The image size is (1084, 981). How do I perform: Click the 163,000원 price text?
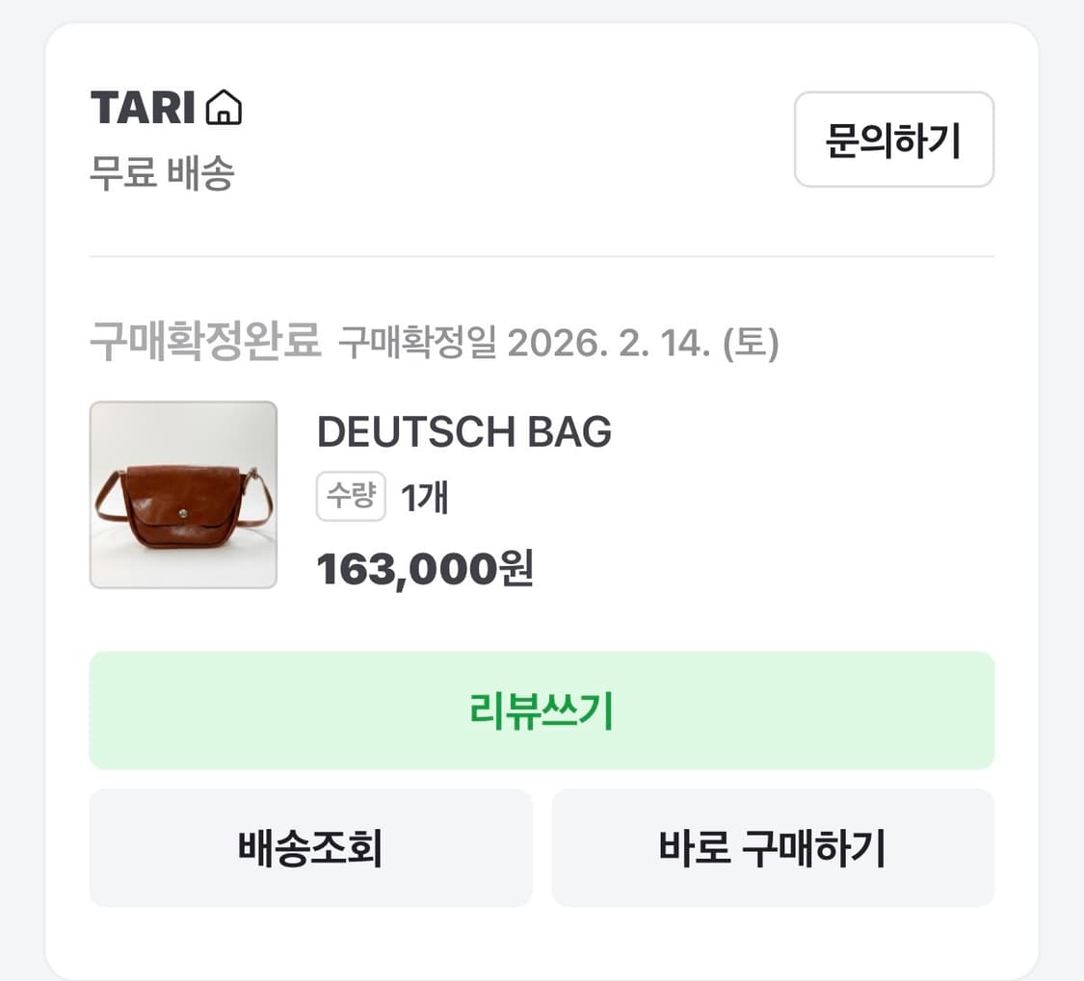425,568
